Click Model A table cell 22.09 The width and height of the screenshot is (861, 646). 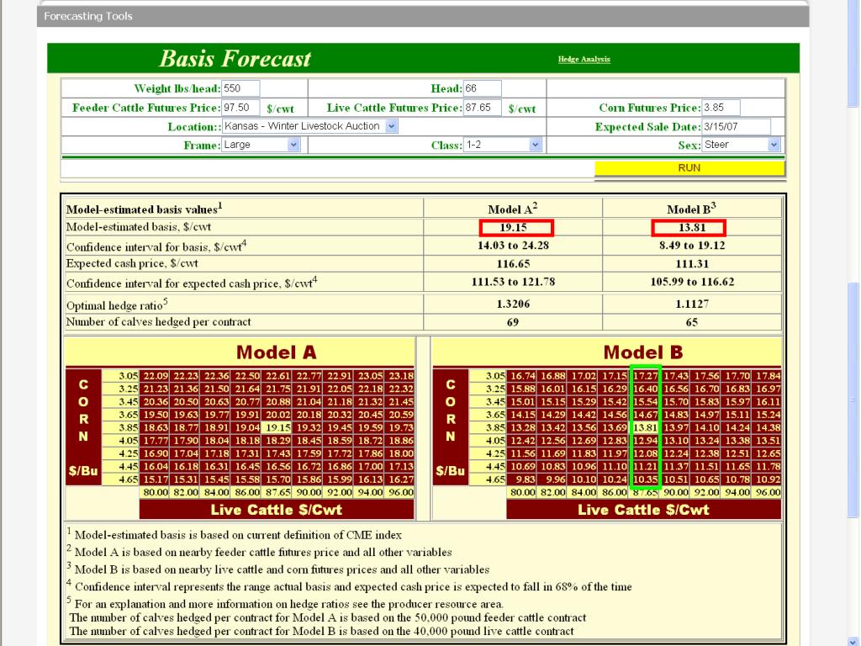[x=156, y=376]
